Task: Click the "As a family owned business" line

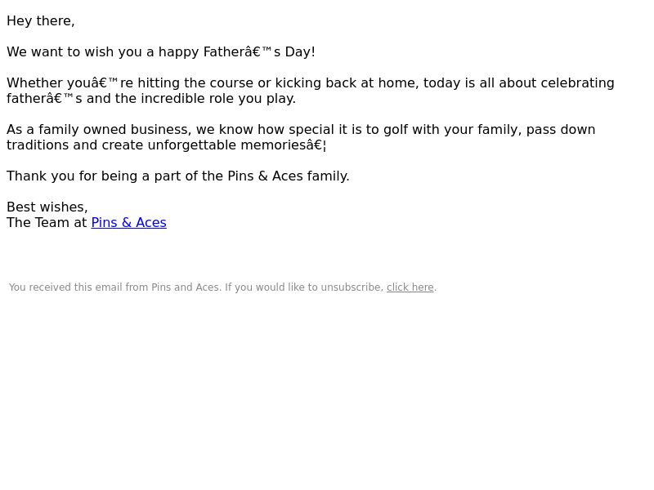Action: coord(301,130)
